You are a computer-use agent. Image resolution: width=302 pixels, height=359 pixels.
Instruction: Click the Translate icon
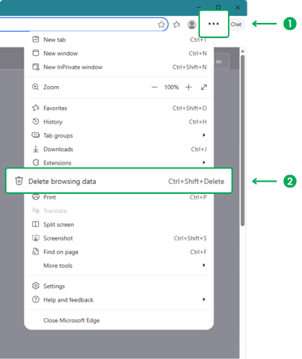(36, 210)
